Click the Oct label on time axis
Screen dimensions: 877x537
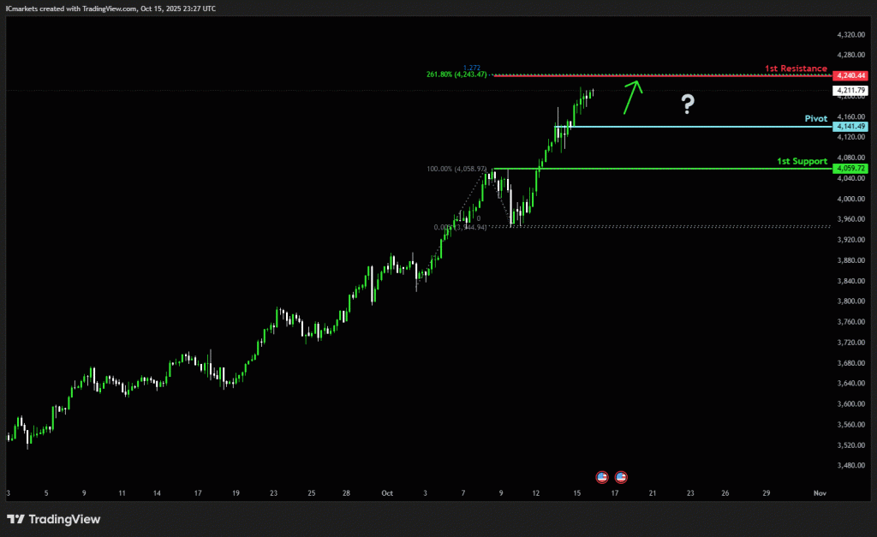coord(387,493)
